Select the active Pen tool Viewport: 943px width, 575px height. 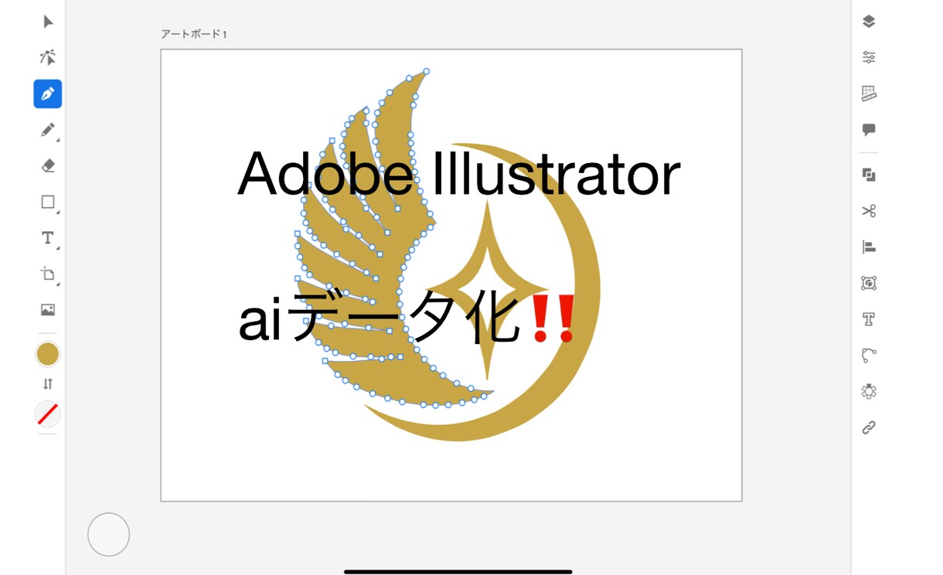pyautogui.click(x=48, y=94)
